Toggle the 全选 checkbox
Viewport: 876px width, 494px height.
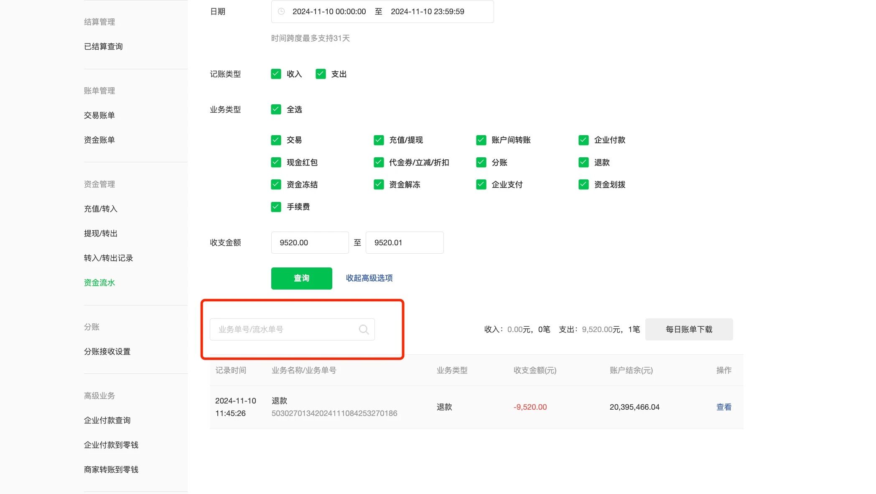(276, 110)
